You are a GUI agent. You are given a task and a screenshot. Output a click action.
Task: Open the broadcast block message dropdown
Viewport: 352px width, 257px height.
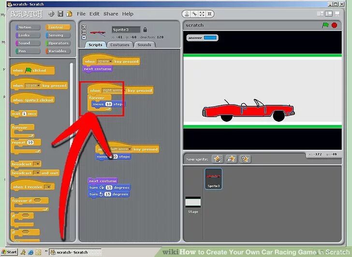coord(37,164)
